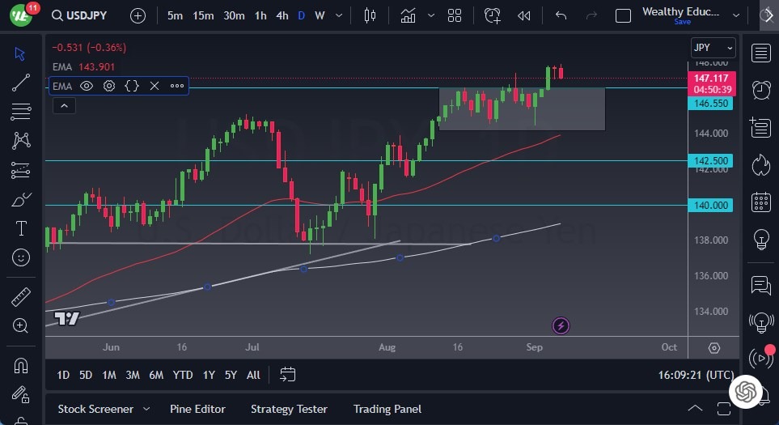
Task: Click the create alert clock icon
Action: (x=493, y=15)
